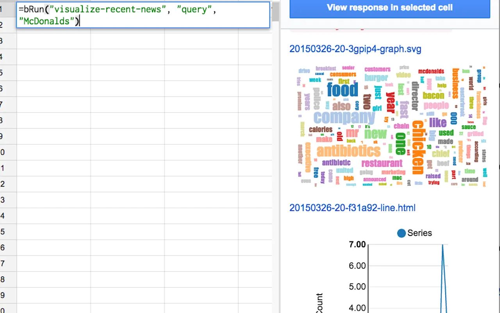Click the word "antibiotic" in purple
This screenshot has width=500, height=313.
(x=336, y=162)
